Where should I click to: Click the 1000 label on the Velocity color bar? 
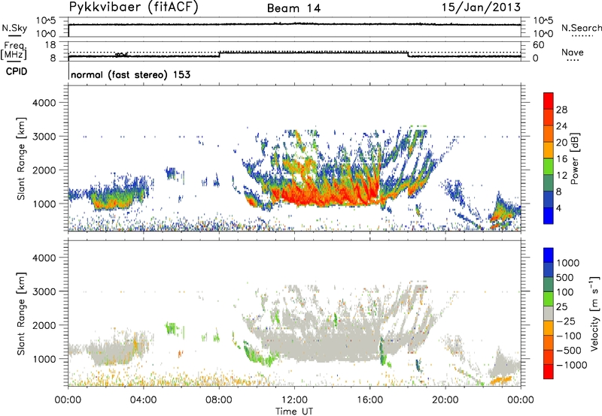[568, 263]
